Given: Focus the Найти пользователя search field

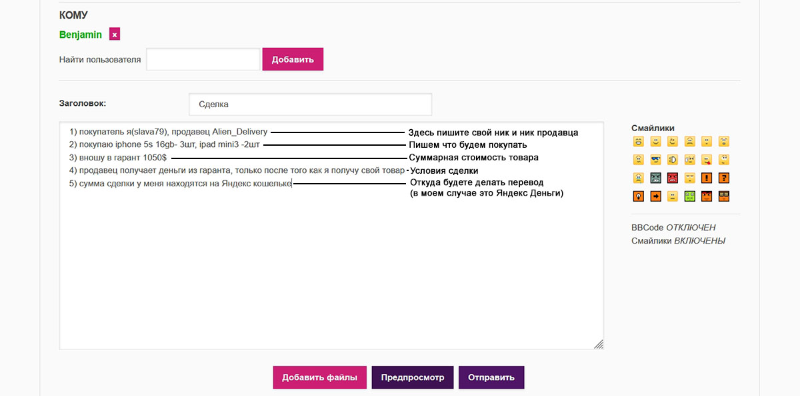Looking at the screenshot, I should coord(203,59).
